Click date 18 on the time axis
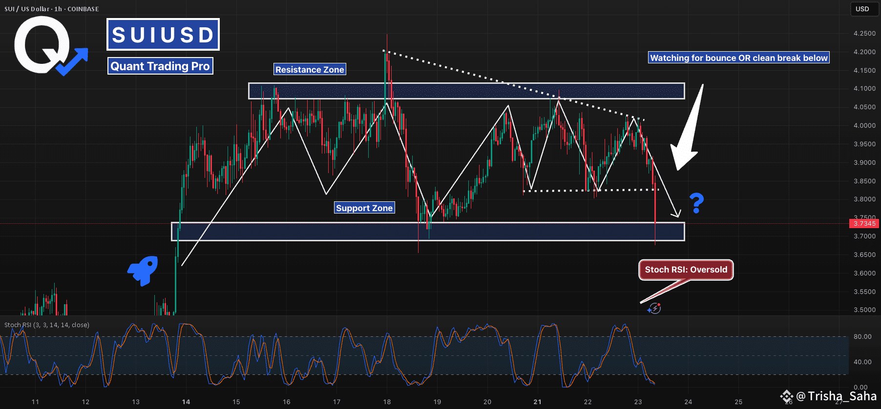Viewport: 881px width, 409px height. pos(387,402)
